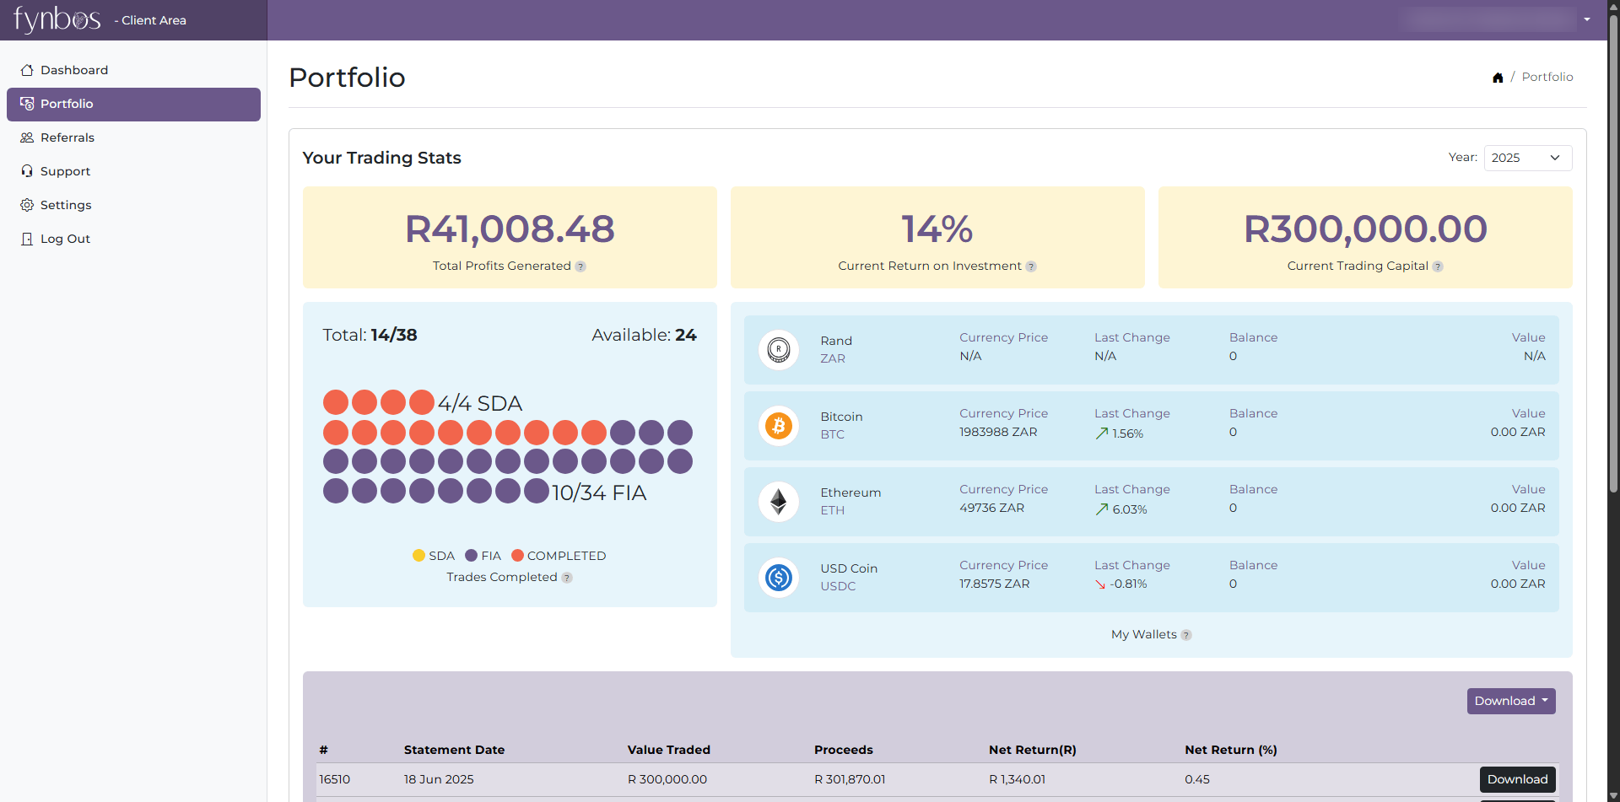This screenshot has width=1620, height=802.
Task: Click help icon beside Current Trading Capital
Action: 1438,266
